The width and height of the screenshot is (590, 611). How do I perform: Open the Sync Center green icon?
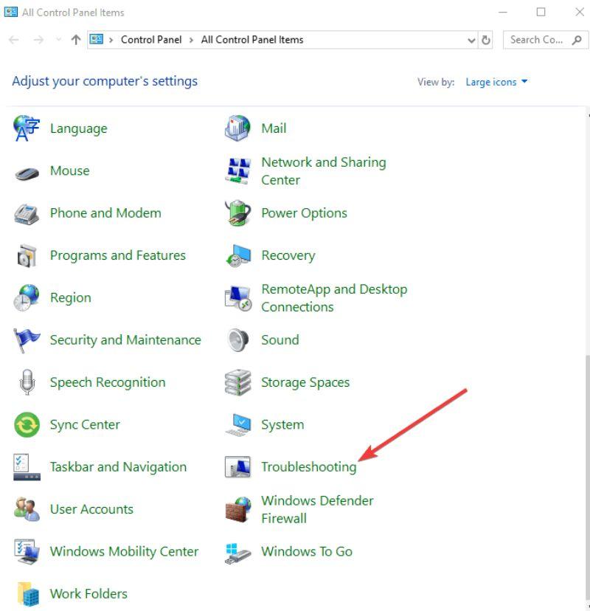point(27,424)
